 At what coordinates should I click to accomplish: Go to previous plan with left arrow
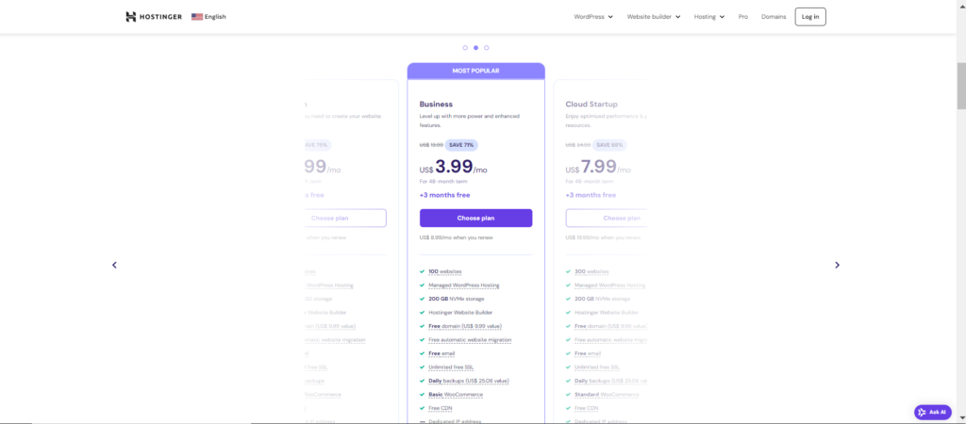[x=114, y=265]
